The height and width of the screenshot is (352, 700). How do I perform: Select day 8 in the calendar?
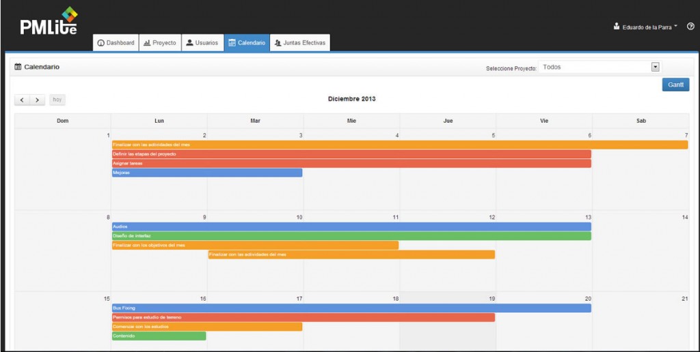pyautogui.click(x=62, y=251)
